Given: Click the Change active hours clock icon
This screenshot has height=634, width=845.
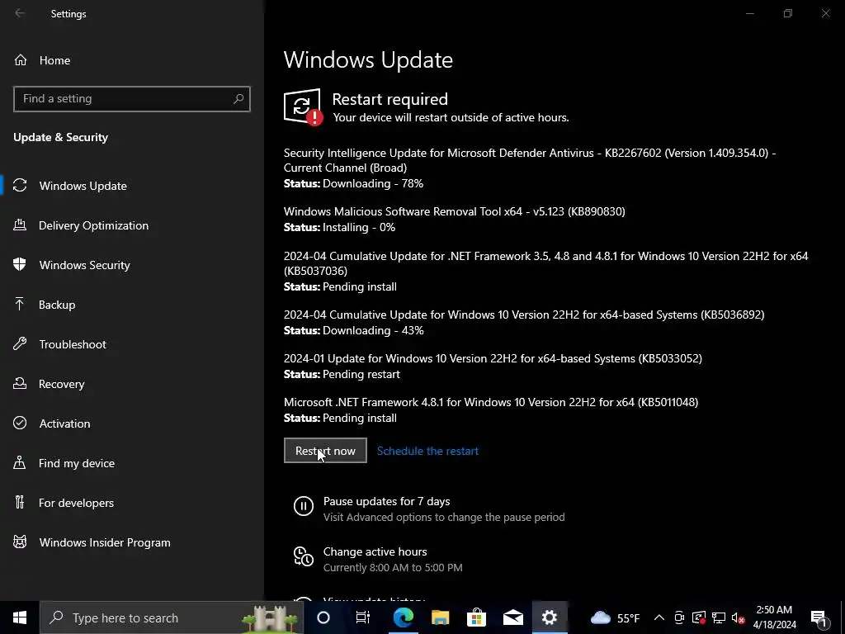Looking at the screenshot, I should (x=304, y=556).
